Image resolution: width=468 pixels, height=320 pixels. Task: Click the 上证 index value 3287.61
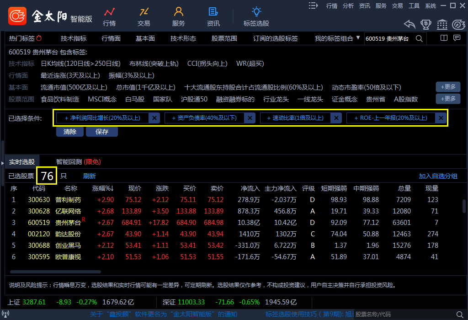[x=34, y=302]
